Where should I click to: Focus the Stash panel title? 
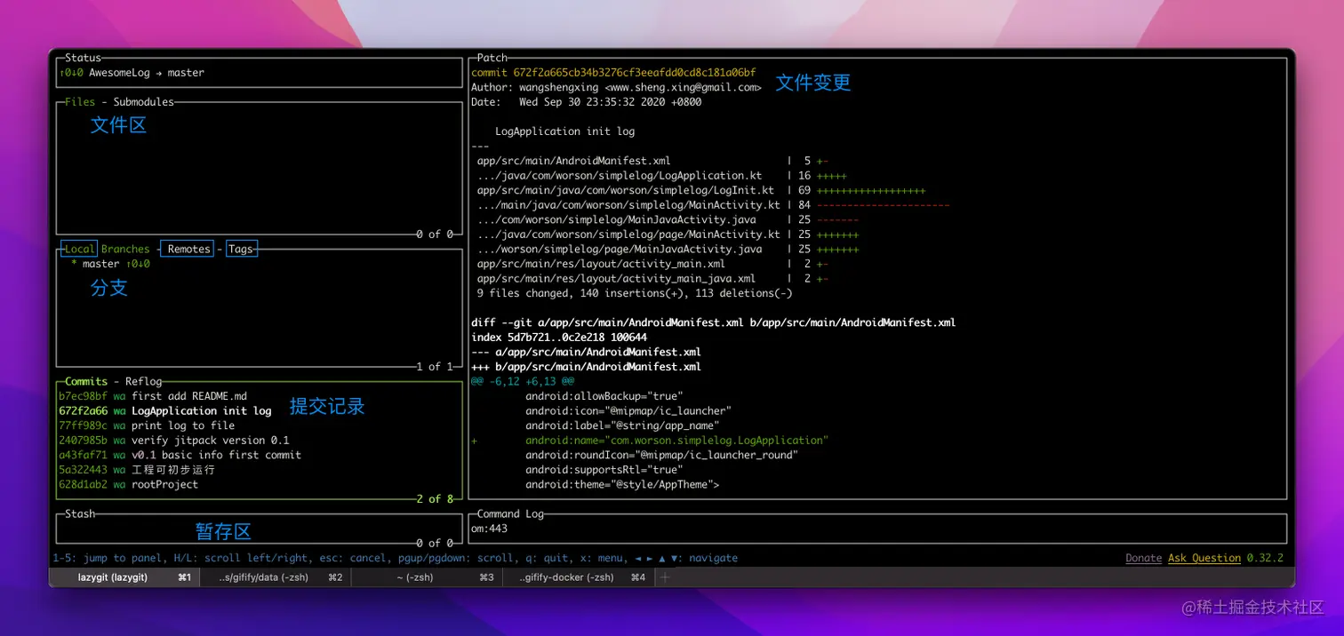pyautogui.click(x=79, y=514)
